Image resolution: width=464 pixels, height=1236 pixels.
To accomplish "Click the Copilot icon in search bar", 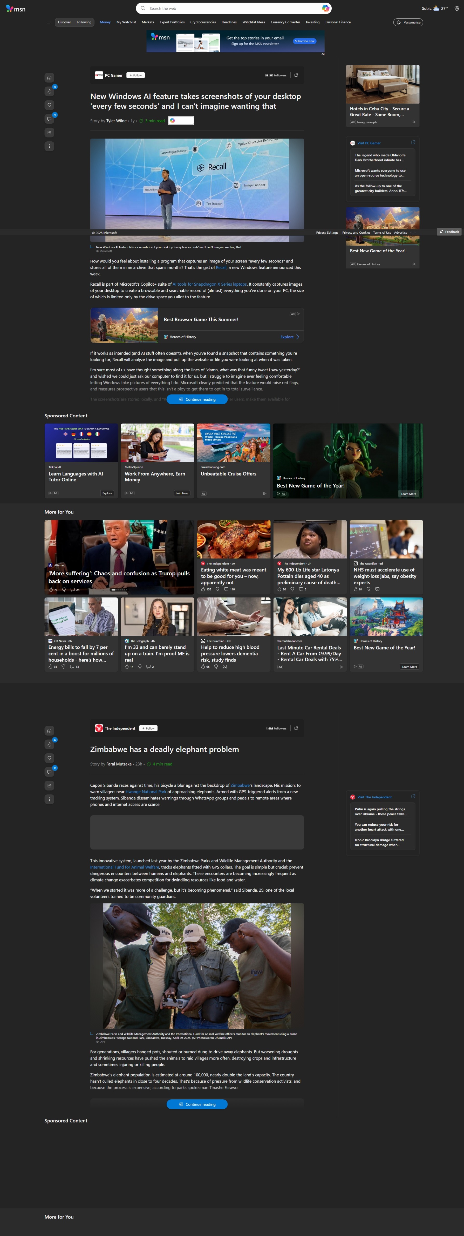I will coord(325,8).
